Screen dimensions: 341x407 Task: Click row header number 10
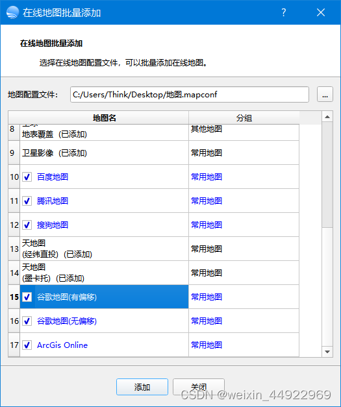point(14,177)
